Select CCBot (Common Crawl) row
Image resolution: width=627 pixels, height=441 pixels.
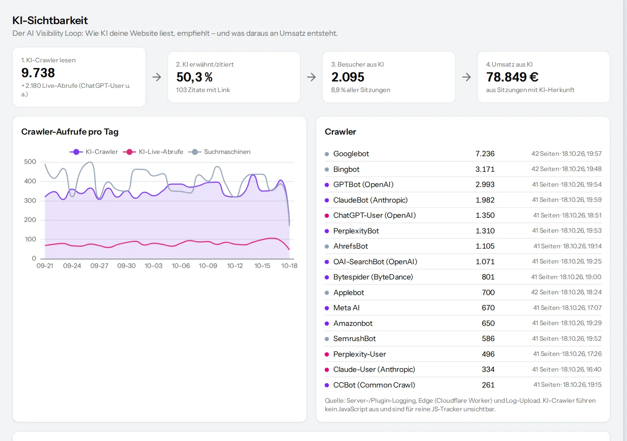(463, 385)
